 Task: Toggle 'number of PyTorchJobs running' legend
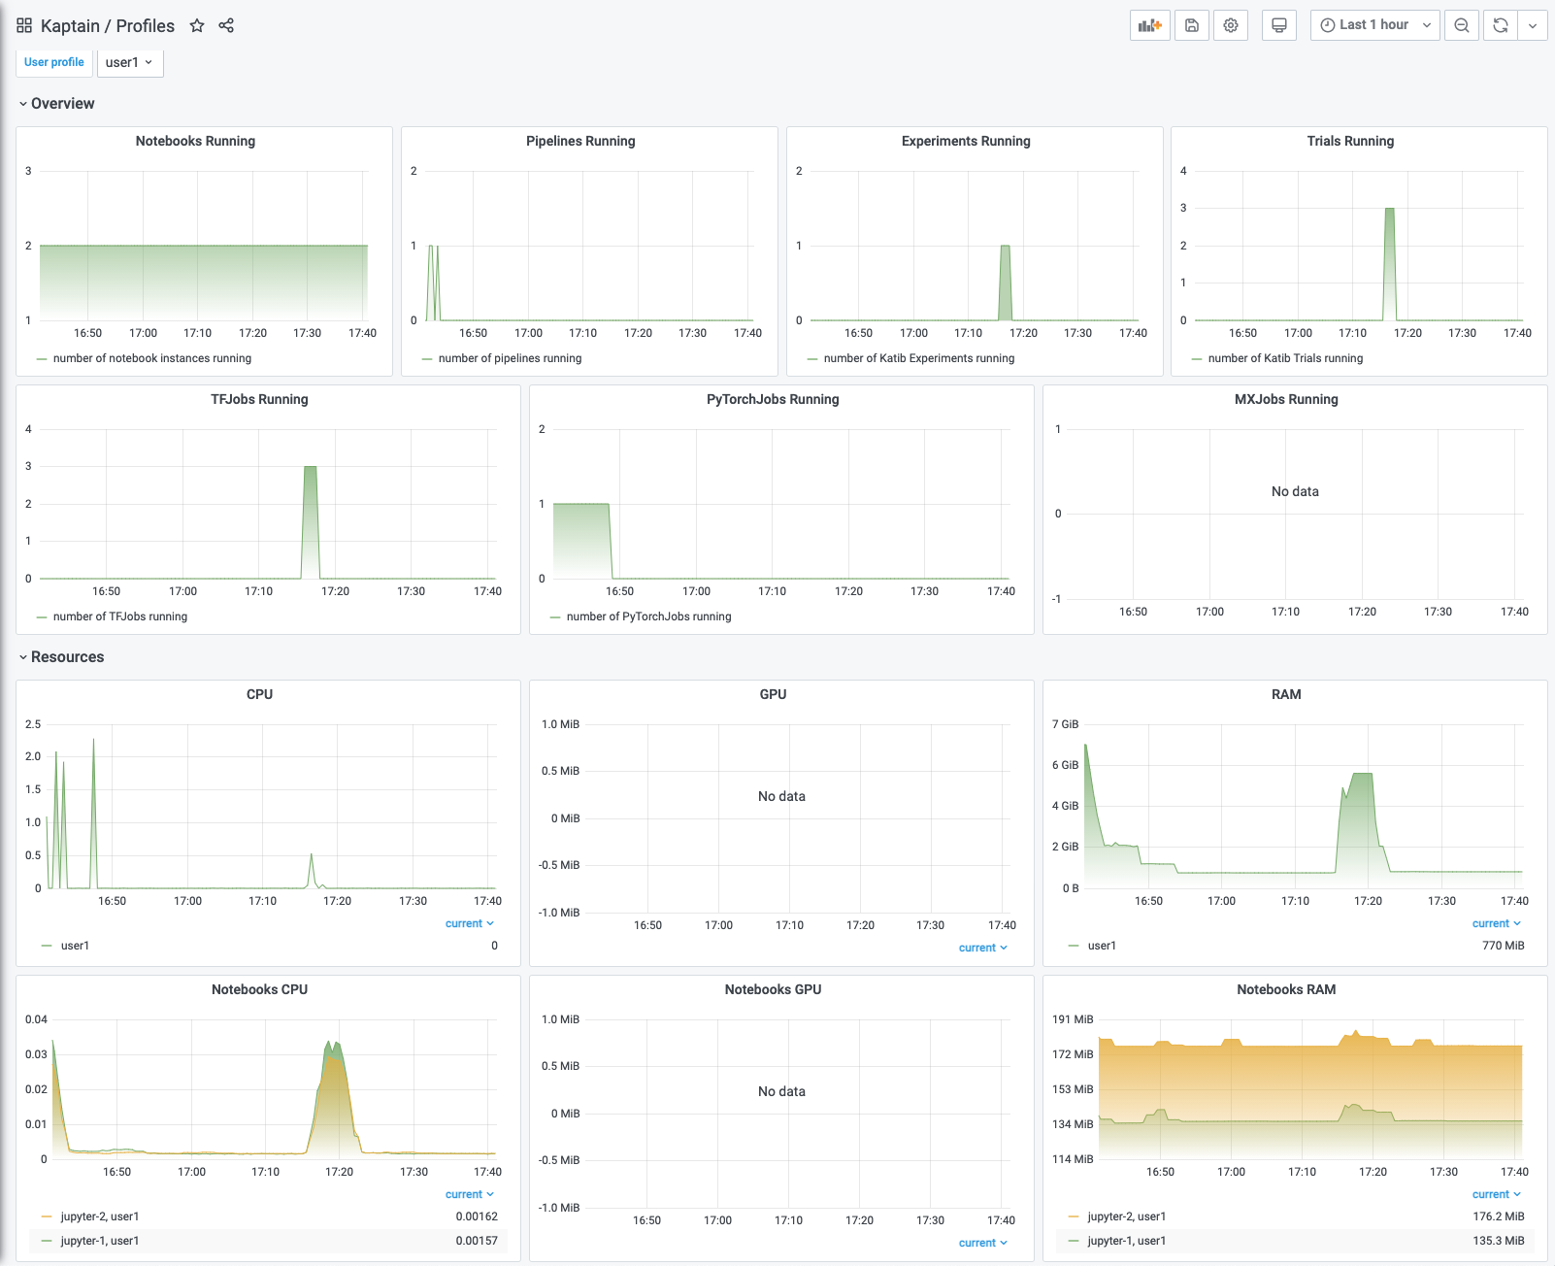point(649,616)
